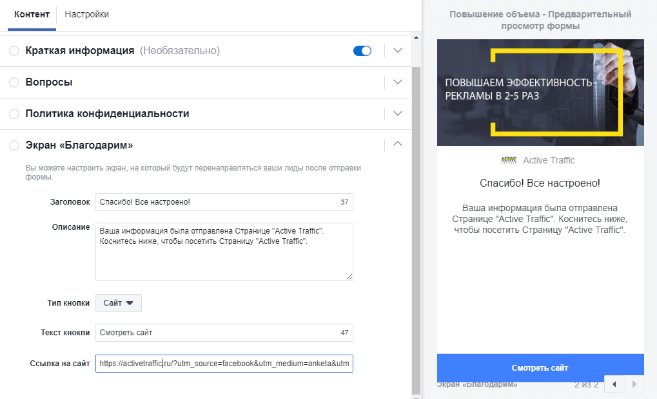This screenshot has height=399, width=657.
Task: Select the Вопросы section circle
Action: (14, 82)
